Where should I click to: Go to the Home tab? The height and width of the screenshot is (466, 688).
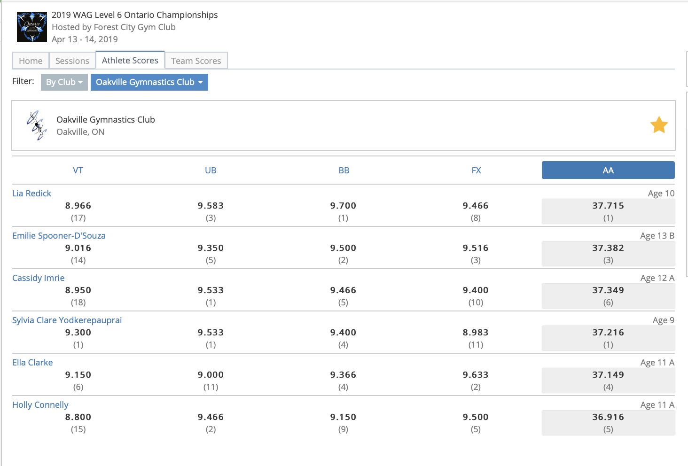click(x=31, y=61)
